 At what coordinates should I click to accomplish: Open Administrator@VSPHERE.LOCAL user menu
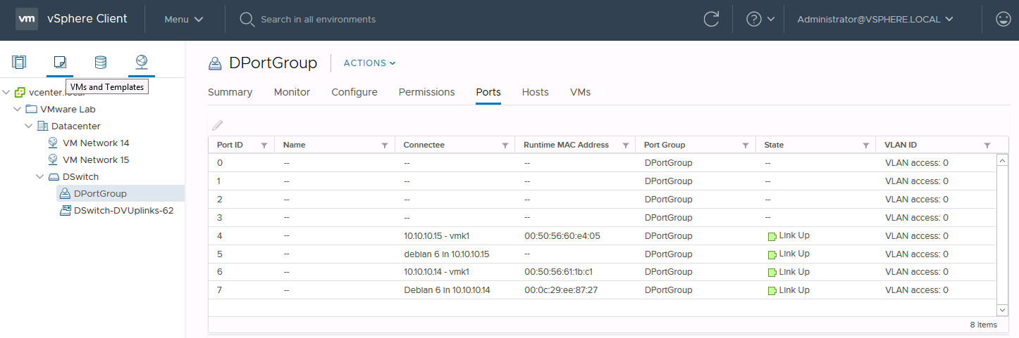(x=875, y=19)
